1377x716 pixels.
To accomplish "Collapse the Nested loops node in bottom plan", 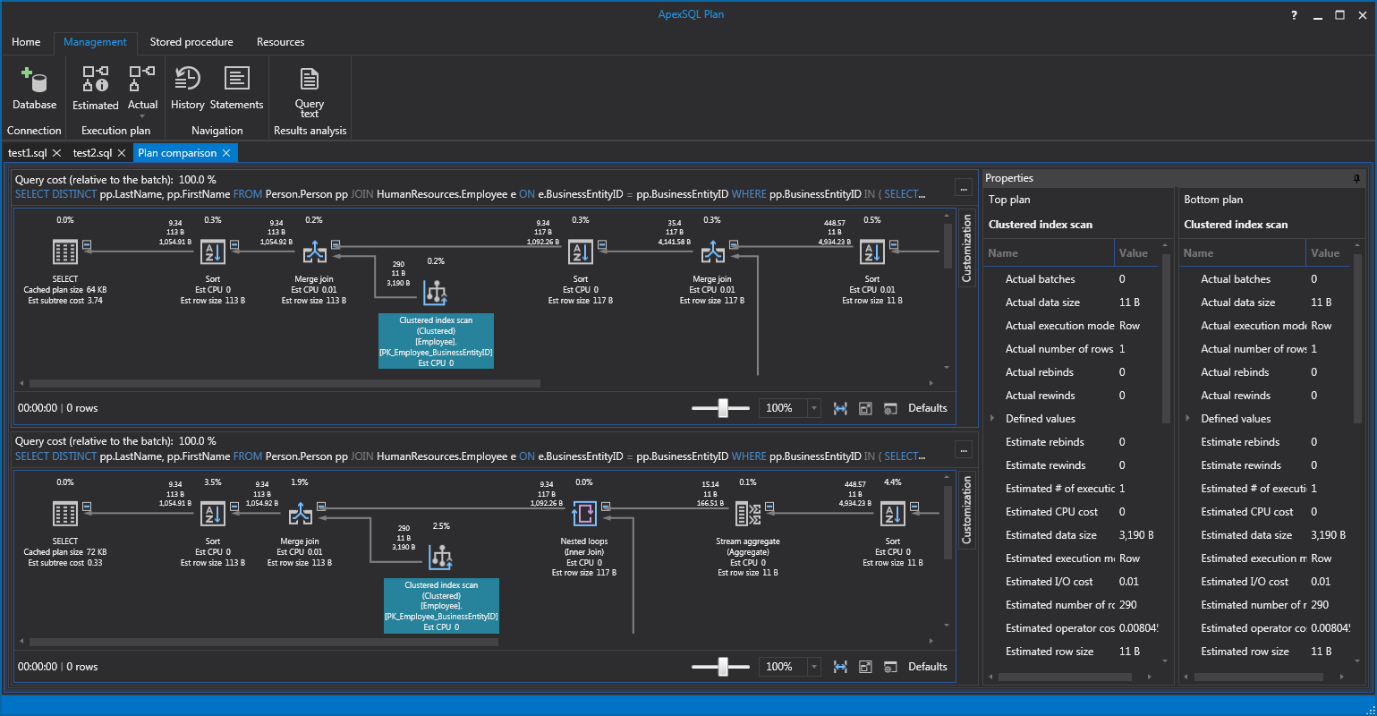I will coord(606,506).
